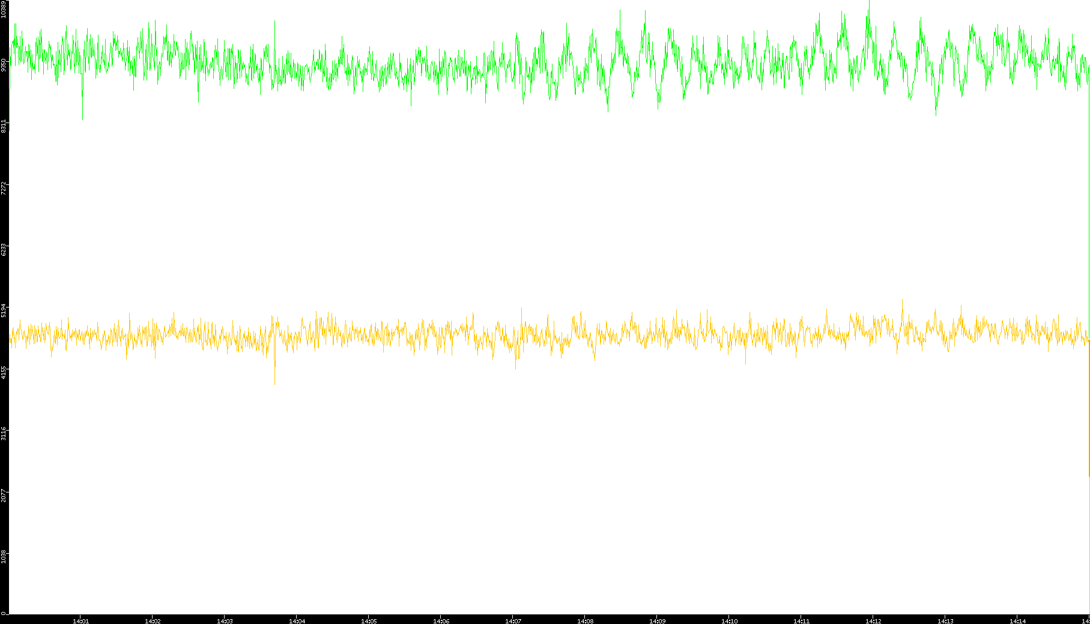This screenshot has height=624, width=1090.
Task: Select the 3116 y-axis label
Action: (x=4, y=433)
